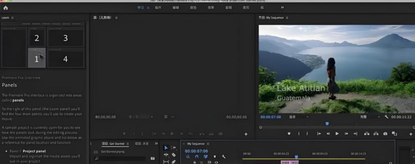415x164 pixels.
Task: Add a marker in the timeline panel
Action: click(x=215, y=157)
